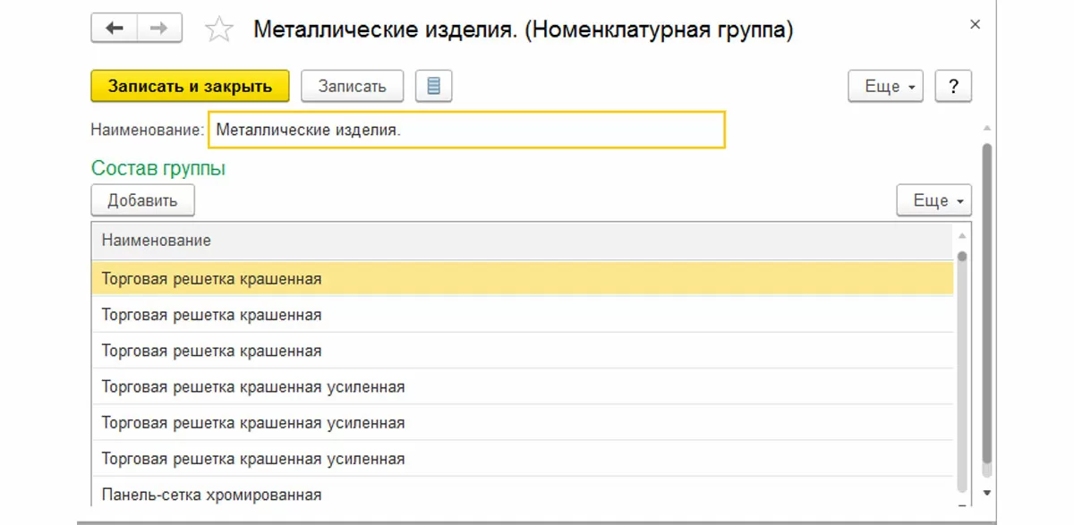
Task: Click the form's scroll up arrow
Action: 987,129
